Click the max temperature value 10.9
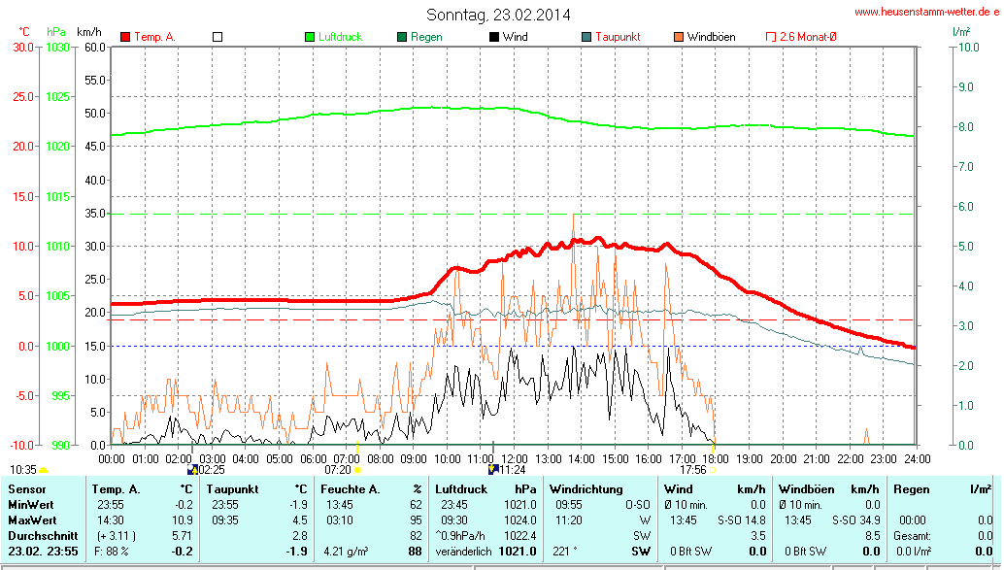Image resolution: width=1004 pixels, height=570 pixels. tap(183, 520)
